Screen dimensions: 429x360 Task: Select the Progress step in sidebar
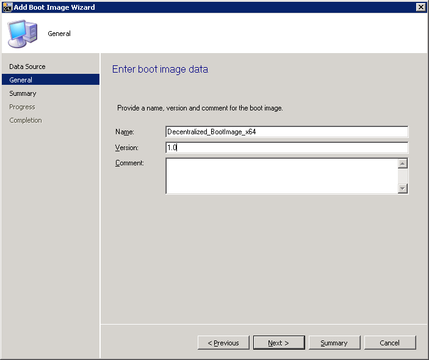click(22, 107)
